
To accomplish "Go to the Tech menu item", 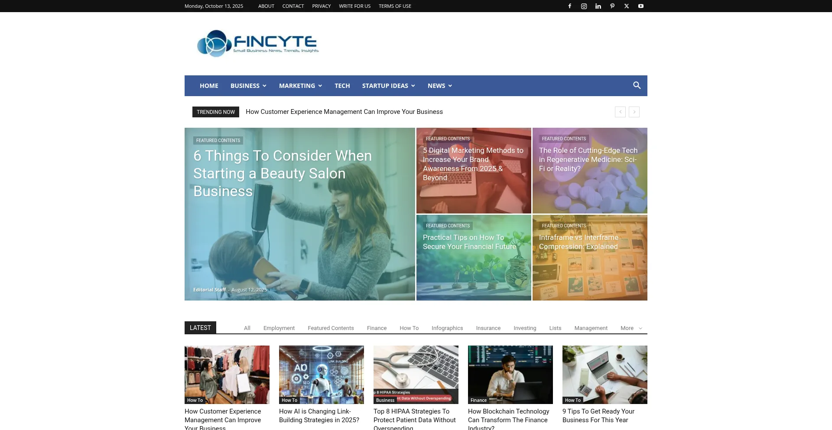I will coord(342,86).
